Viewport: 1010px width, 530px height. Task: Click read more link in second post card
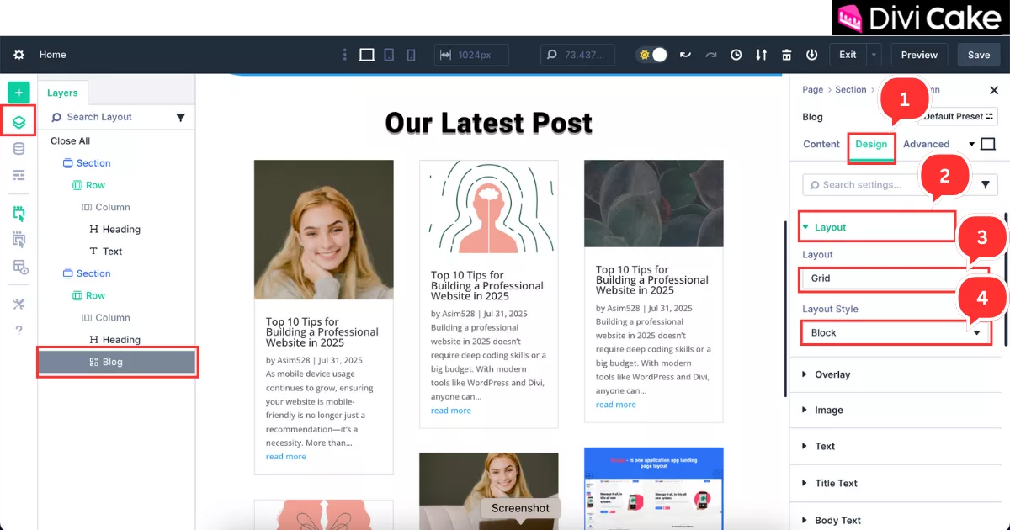(x=451, y=411)
